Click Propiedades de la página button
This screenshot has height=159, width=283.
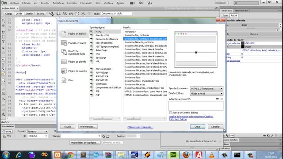click(x=84, y=143)
